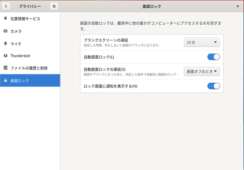Screen dimensions: 244x170
Task: Open the カメラ privacy section
Action: (x=16, y=31)
